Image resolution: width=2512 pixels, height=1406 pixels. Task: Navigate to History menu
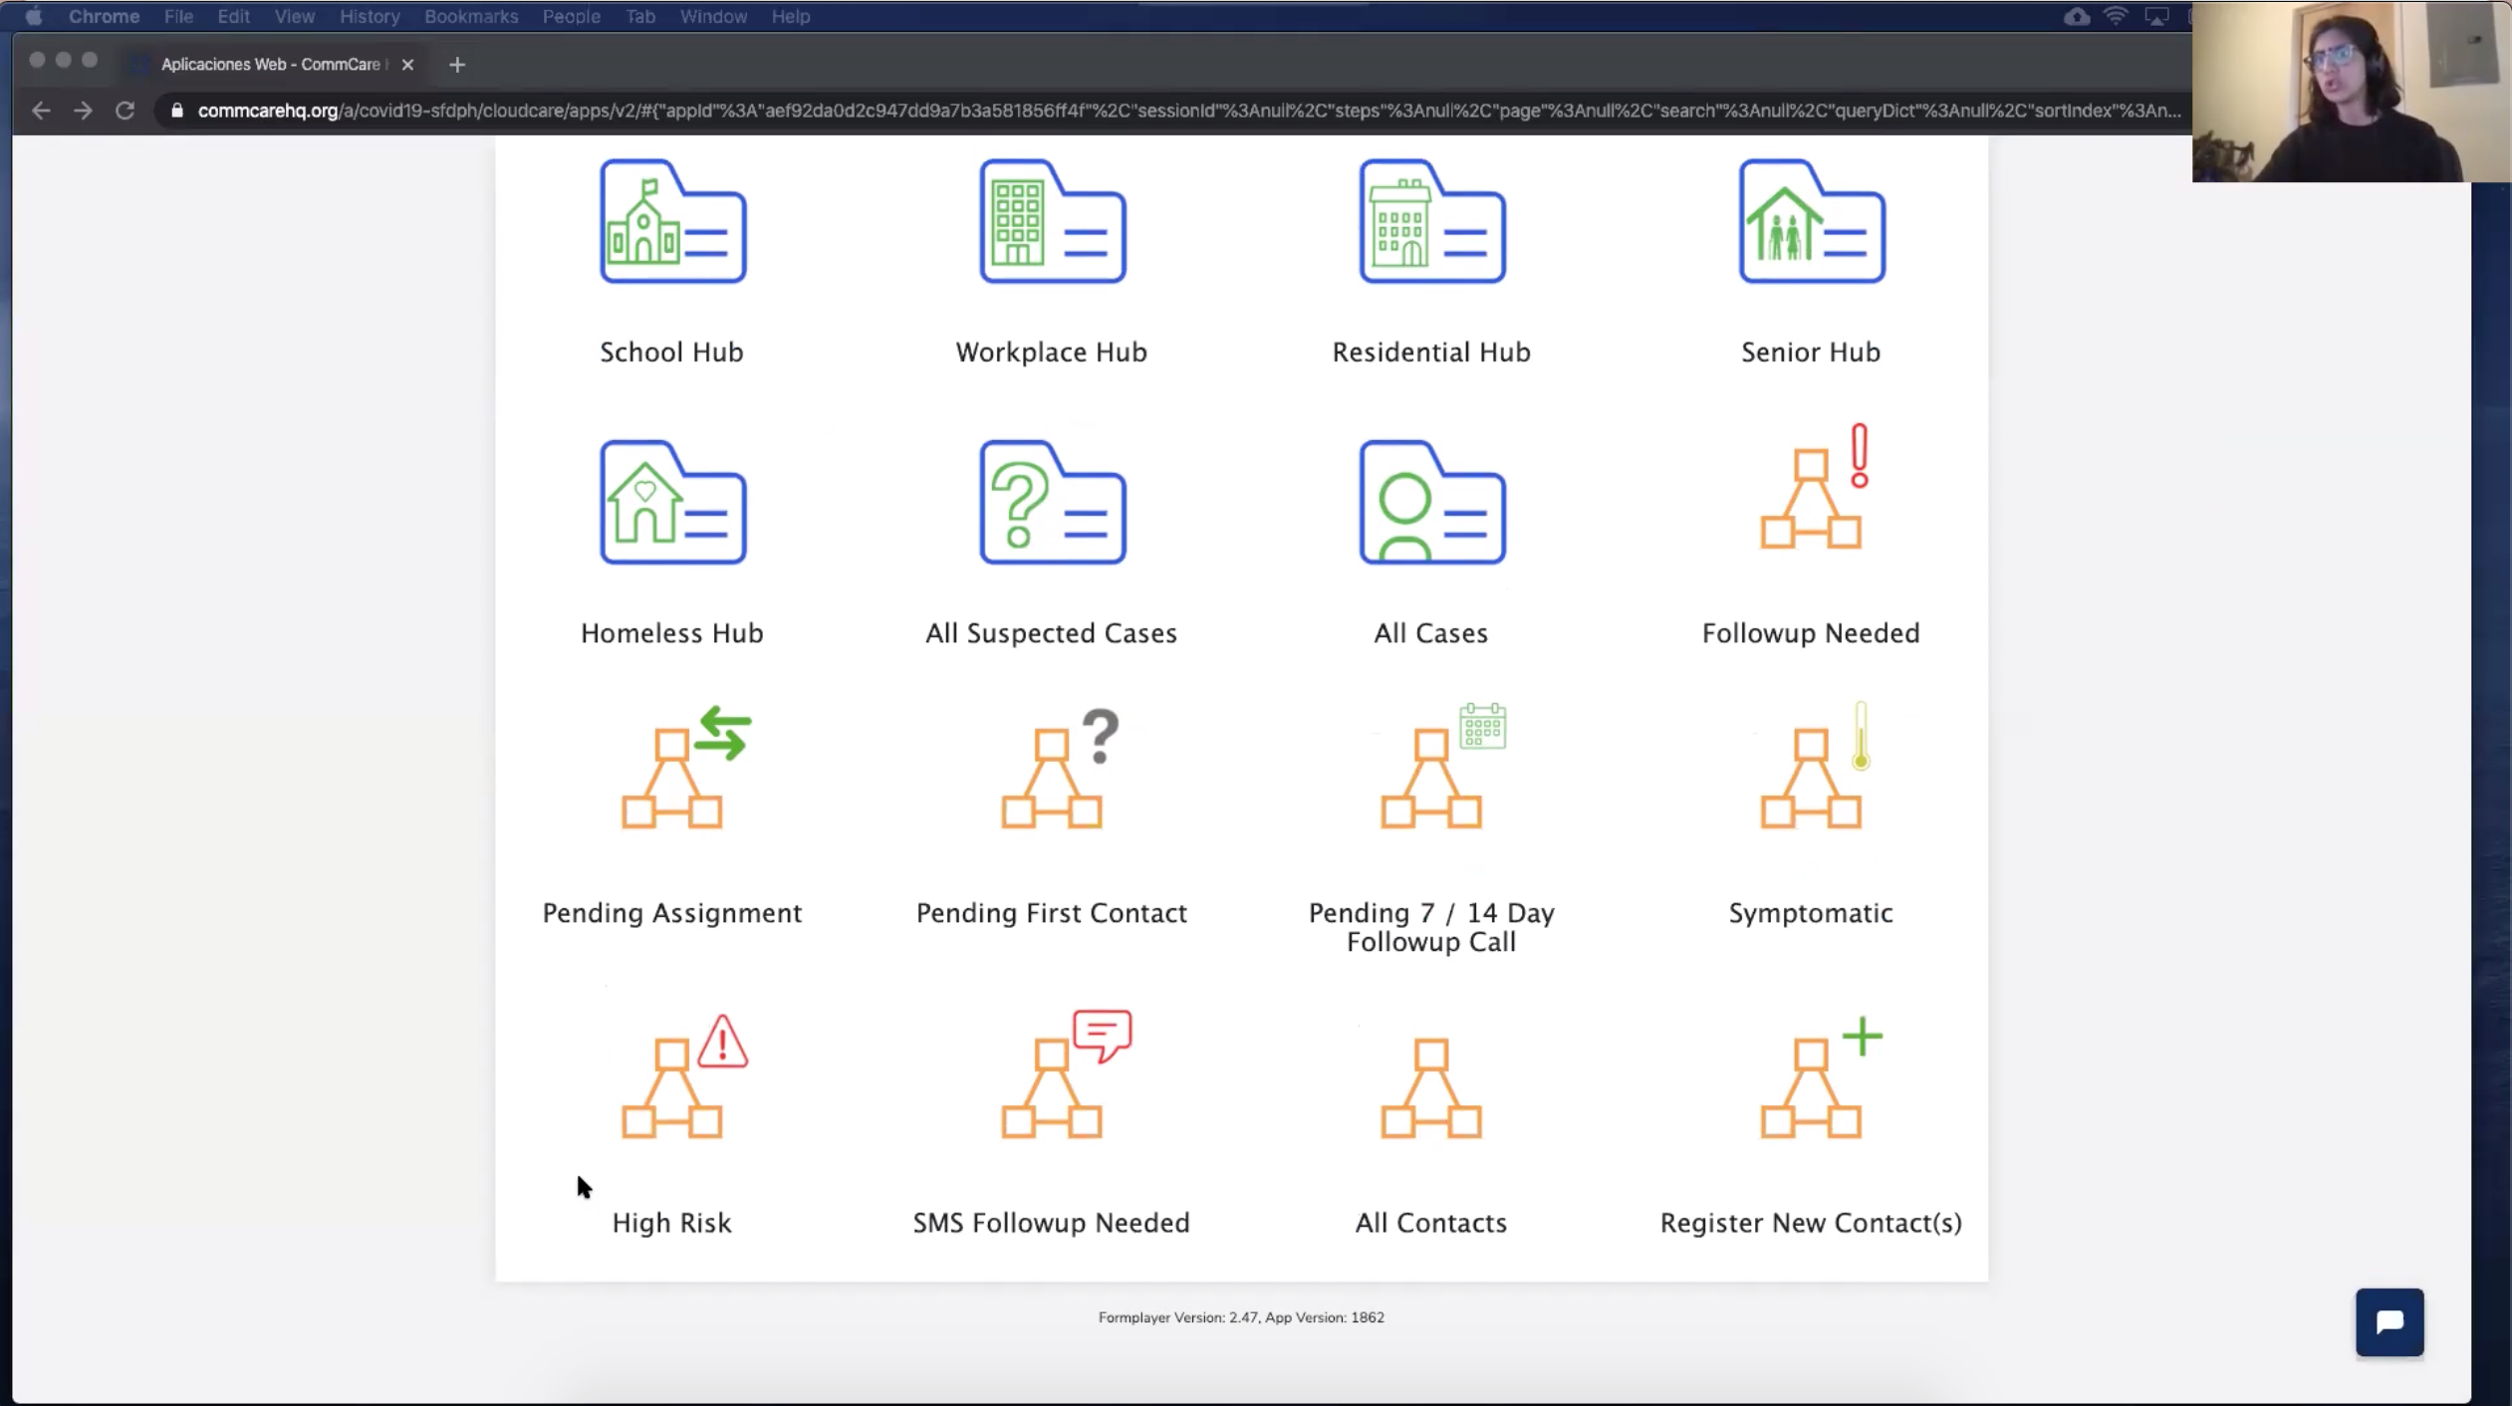(370, 16)
